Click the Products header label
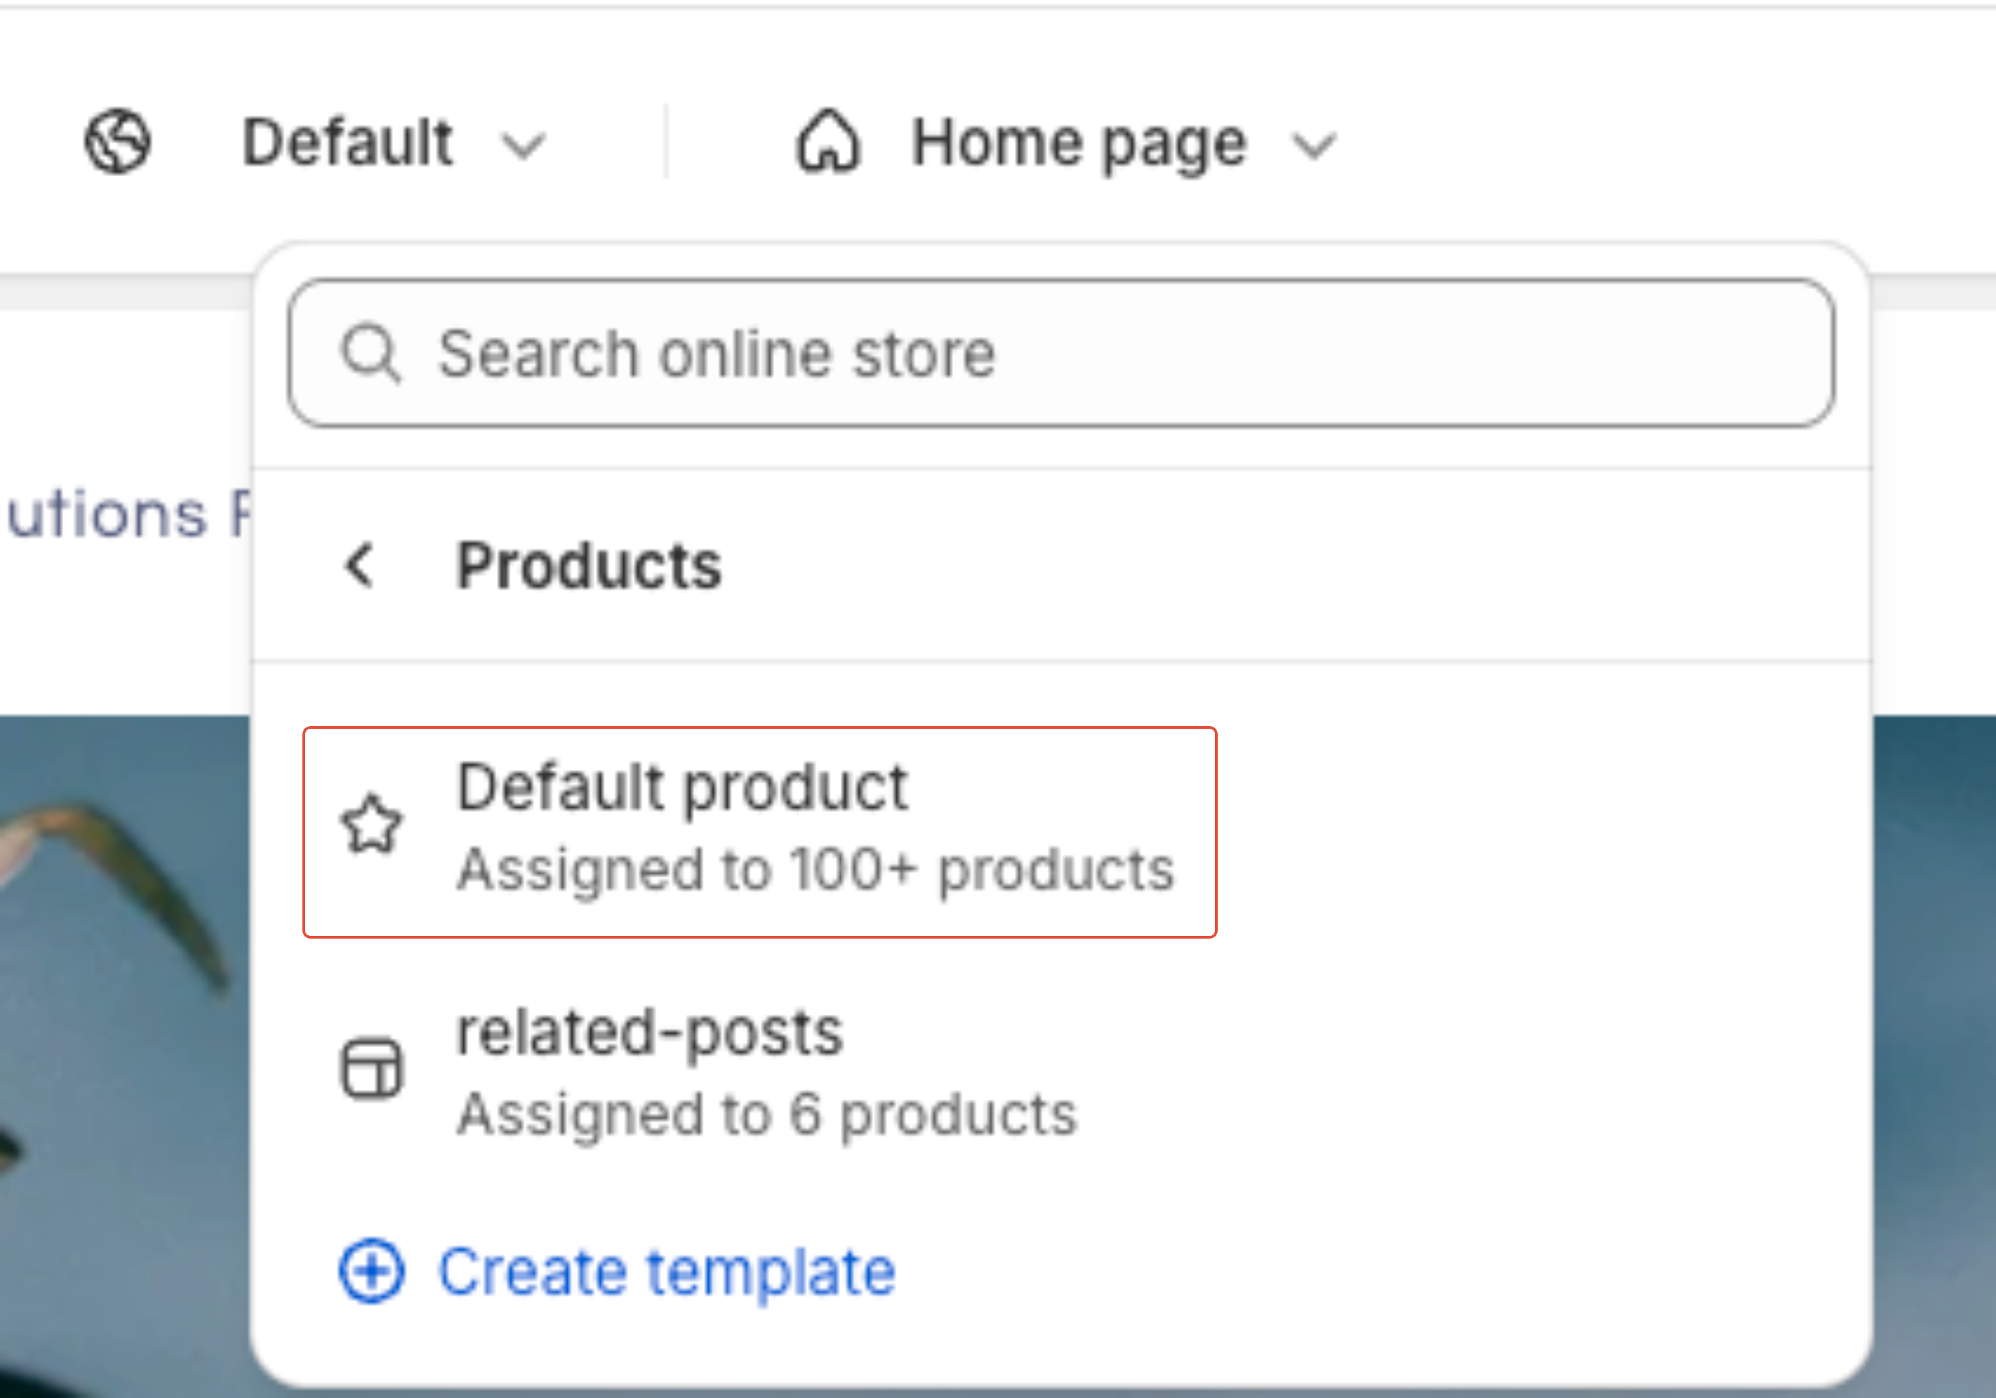The height and width of the screenshot is (1398, 1996). (588, 566)
